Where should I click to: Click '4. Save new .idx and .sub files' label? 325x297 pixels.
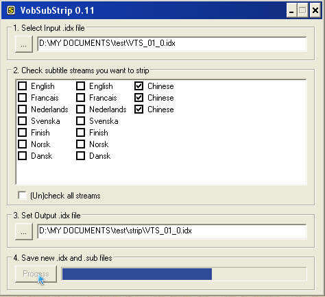click(62, 258)
